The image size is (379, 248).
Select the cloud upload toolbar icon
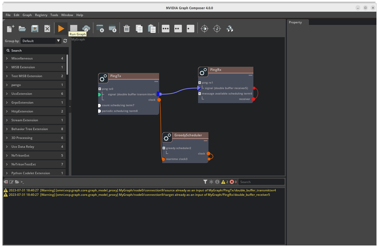tap(86, 29)
